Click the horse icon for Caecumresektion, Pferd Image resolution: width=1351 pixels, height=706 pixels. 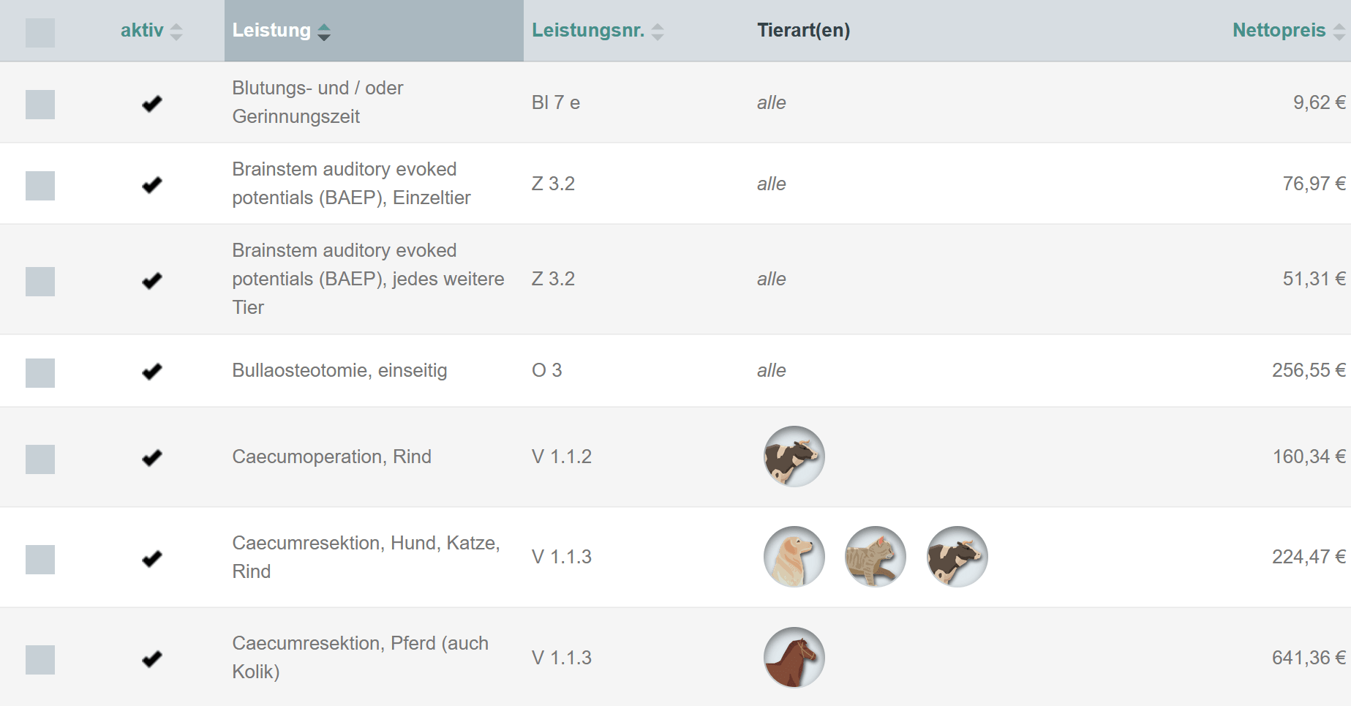794,658
